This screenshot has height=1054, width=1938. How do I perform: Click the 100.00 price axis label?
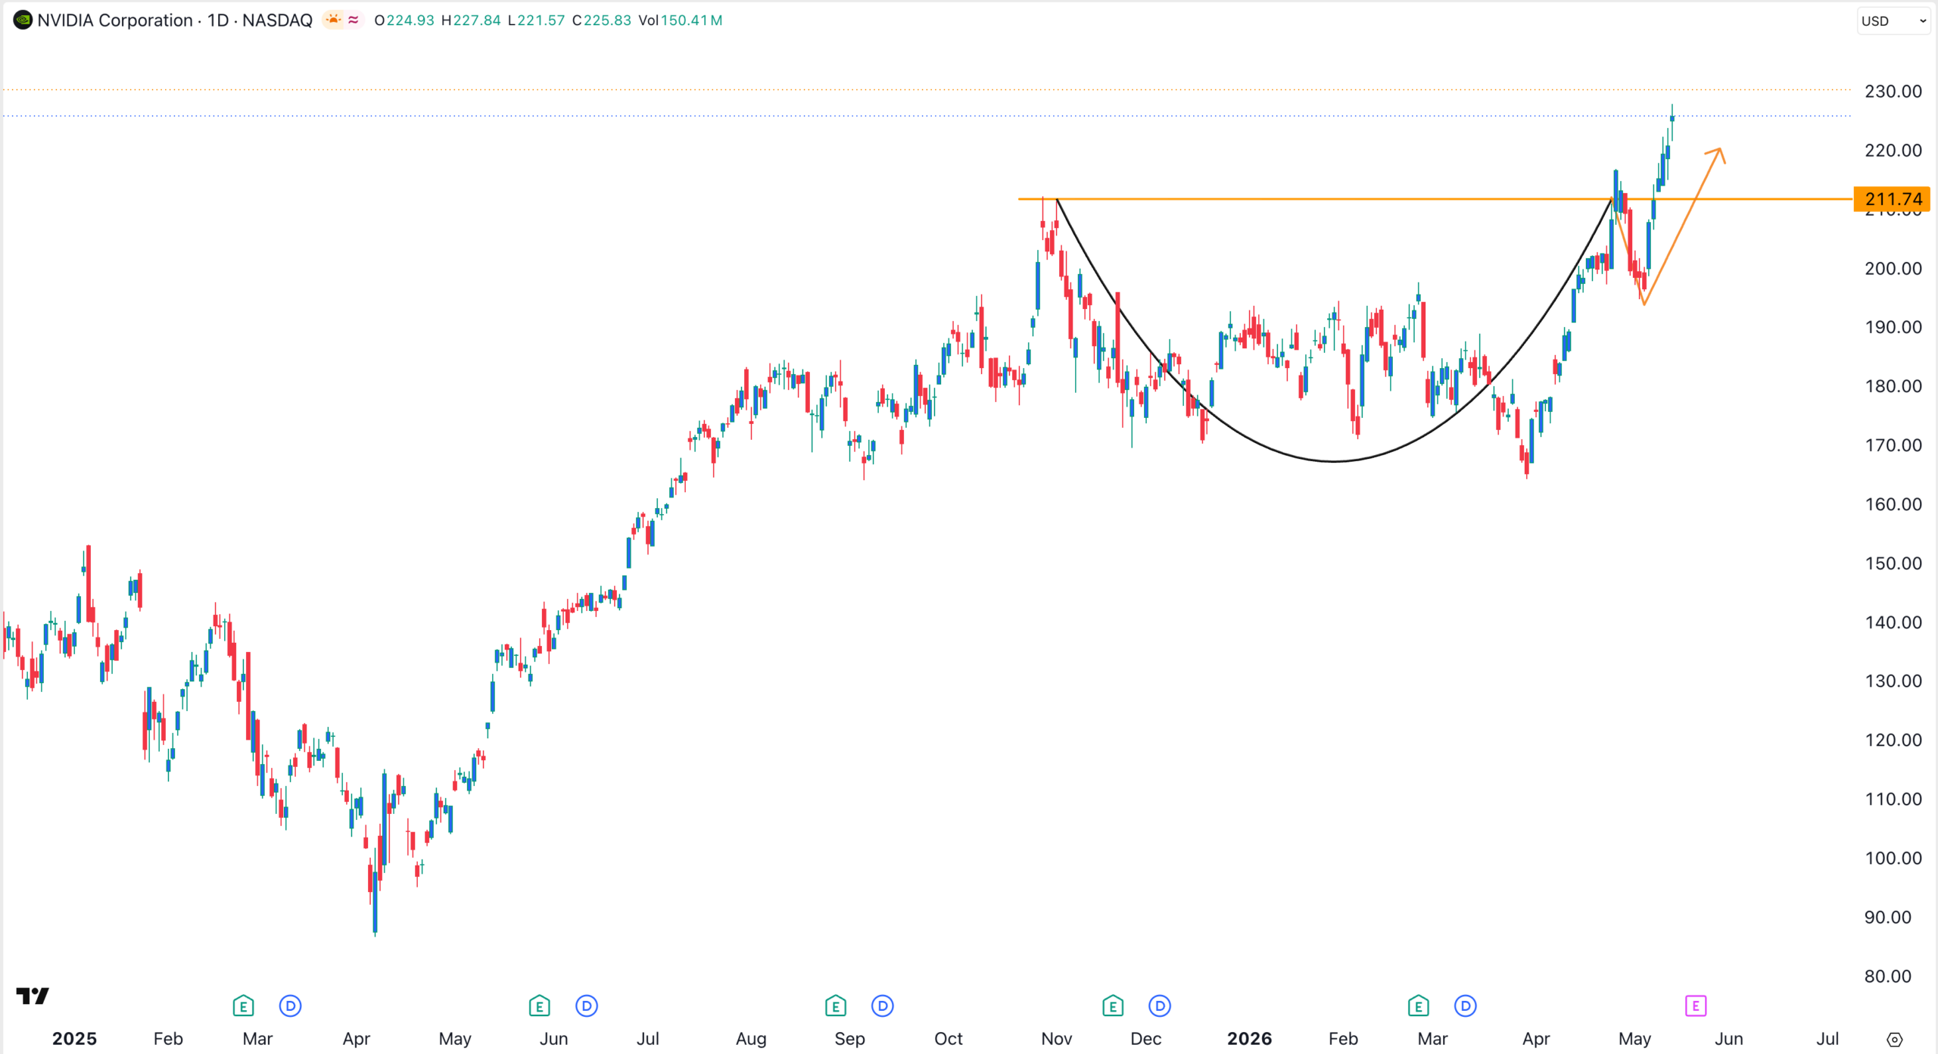(x=1893, y=859)
